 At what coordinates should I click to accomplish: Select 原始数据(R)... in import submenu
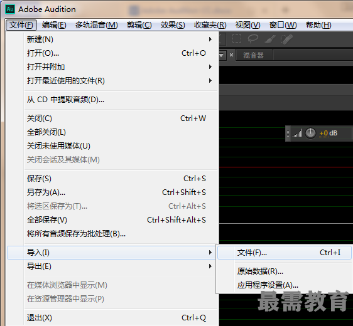point(285,271)
